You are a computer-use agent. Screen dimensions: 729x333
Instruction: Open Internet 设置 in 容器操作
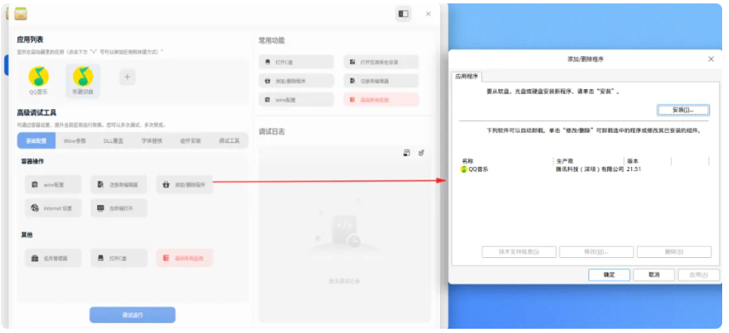coord(53,209)
